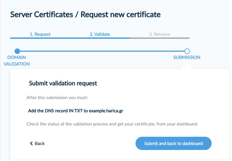Click the SUBMISSION step label
Screen dimensions: 232x161
pos(187,57)
